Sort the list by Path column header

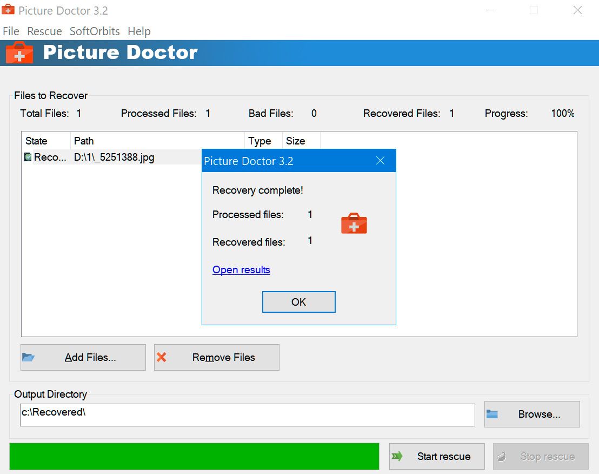point(157,141)
